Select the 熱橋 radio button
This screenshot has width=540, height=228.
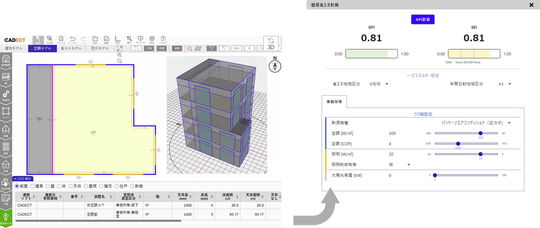point(132,186)
